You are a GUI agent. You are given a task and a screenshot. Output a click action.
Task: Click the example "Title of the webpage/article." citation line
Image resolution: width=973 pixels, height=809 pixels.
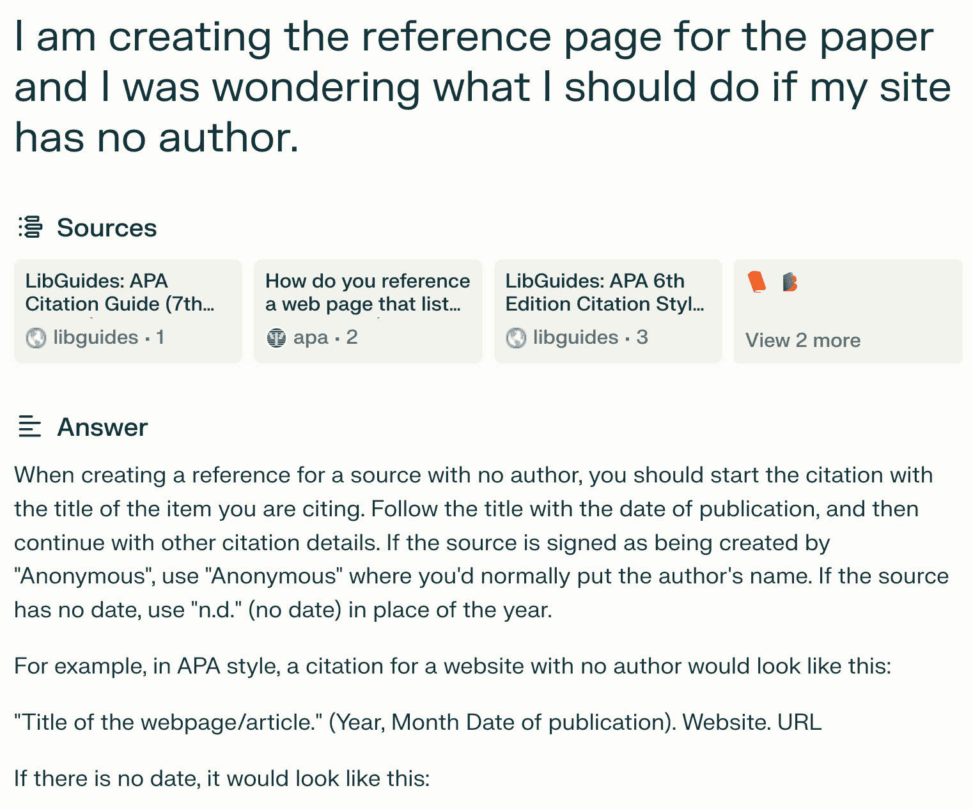tap(417, 722)
